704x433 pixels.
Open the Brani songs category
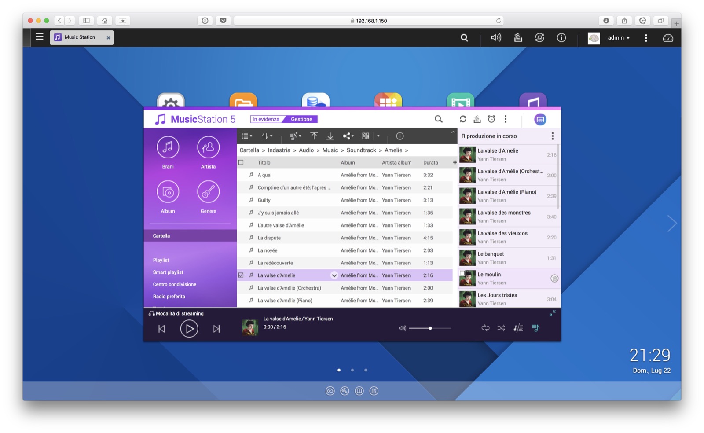[168, 147]
